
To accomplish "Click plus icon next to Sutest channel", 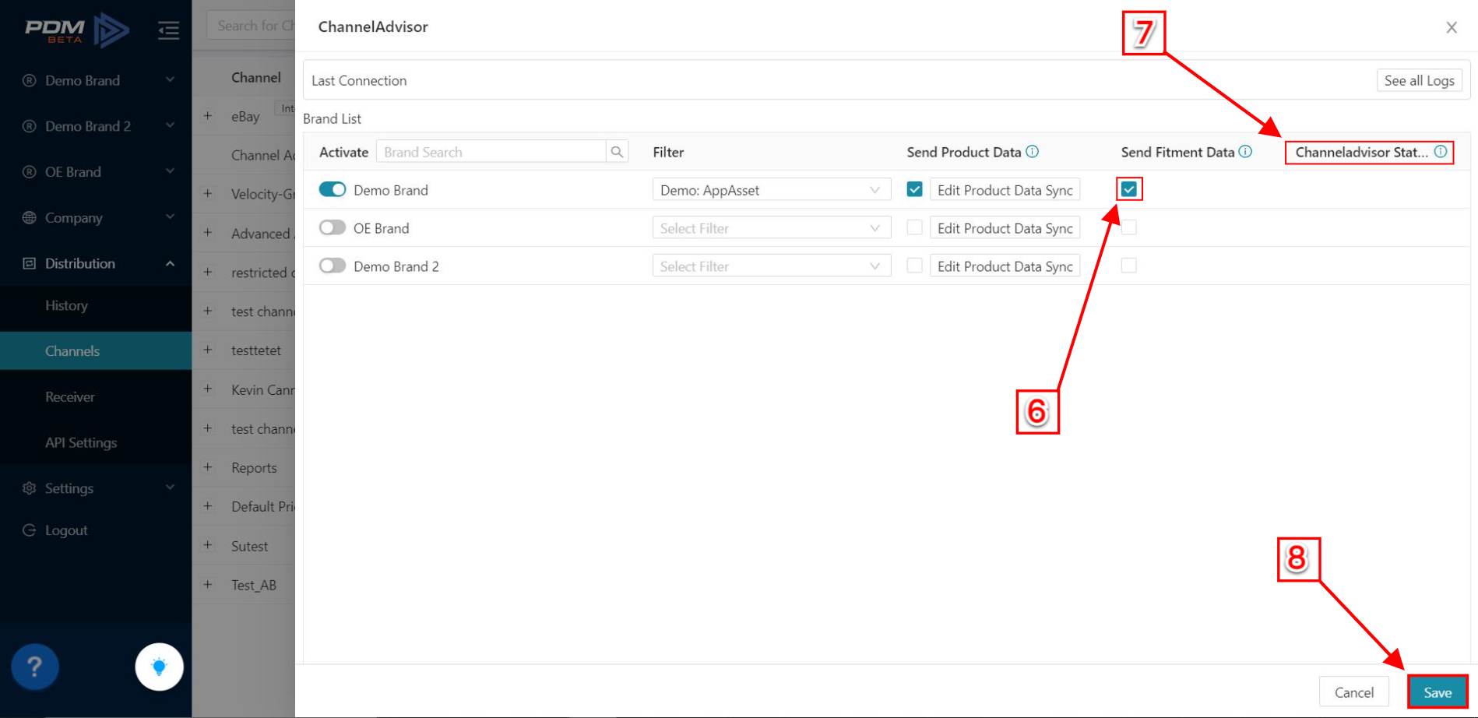I will point(208,545).
